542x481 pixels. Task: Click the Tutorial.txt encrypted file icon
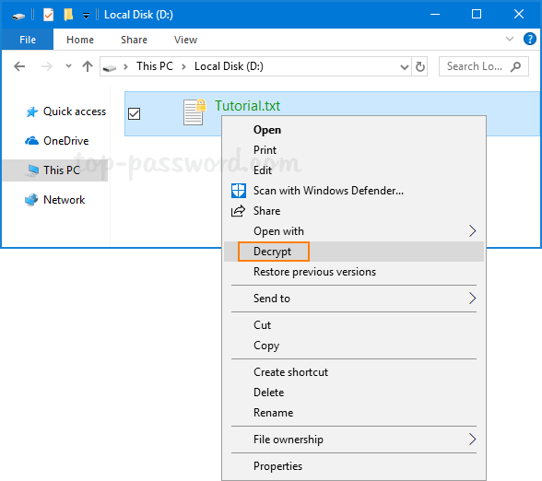[x=194, y=112]
